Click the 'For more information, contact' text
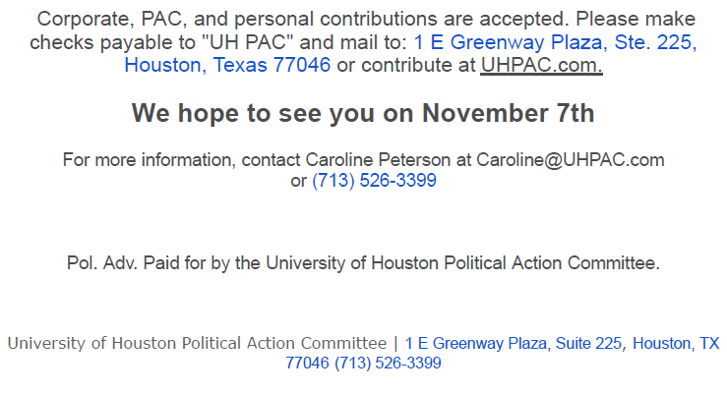This screenshot has height=394, width=727. tap(182, 160)
